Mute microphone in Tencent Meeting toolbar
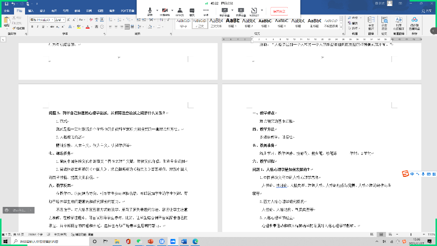The image size is (437, 246). click(x=150, y=11)
